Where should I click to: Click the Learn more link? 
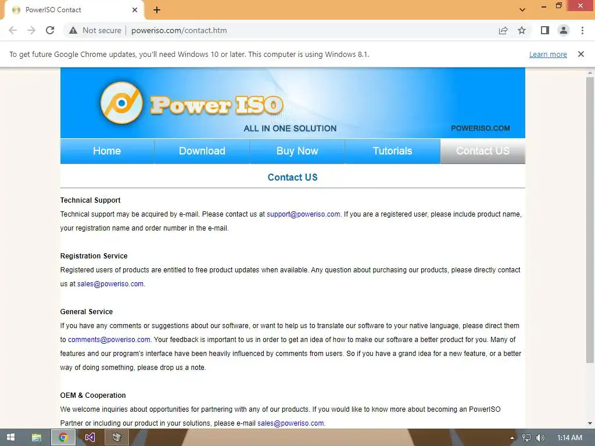point(548,54)
